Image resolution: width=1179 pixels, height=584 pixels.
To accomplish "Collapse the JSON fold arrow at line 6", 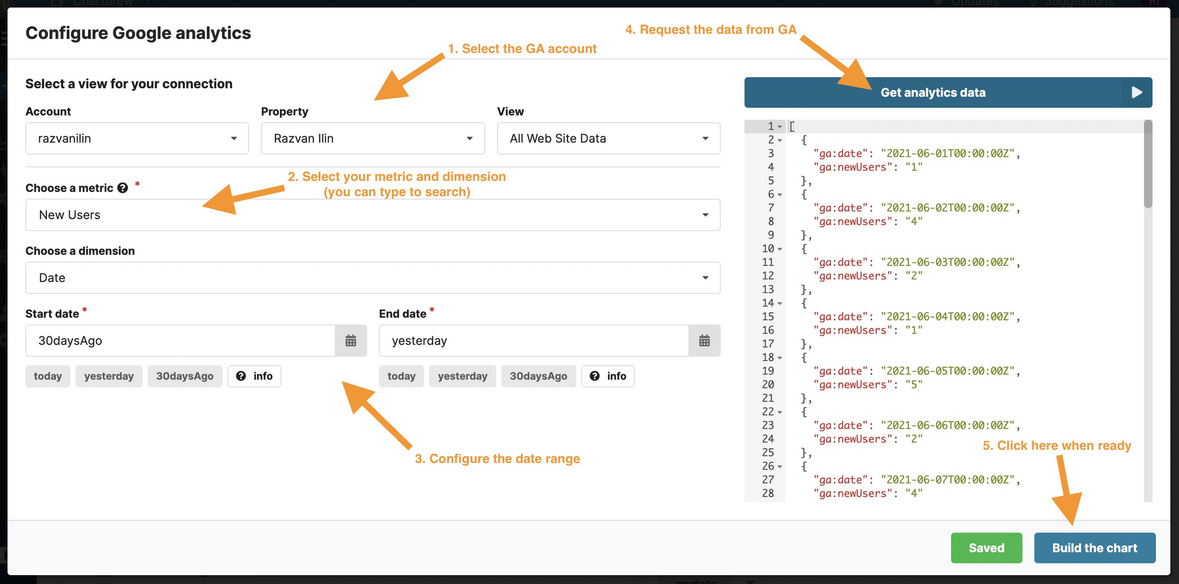I will coord(780,194).
